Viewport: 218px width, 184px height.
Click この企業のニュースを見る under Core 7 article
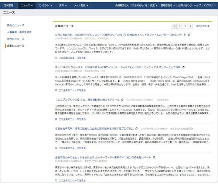point(71,58)
